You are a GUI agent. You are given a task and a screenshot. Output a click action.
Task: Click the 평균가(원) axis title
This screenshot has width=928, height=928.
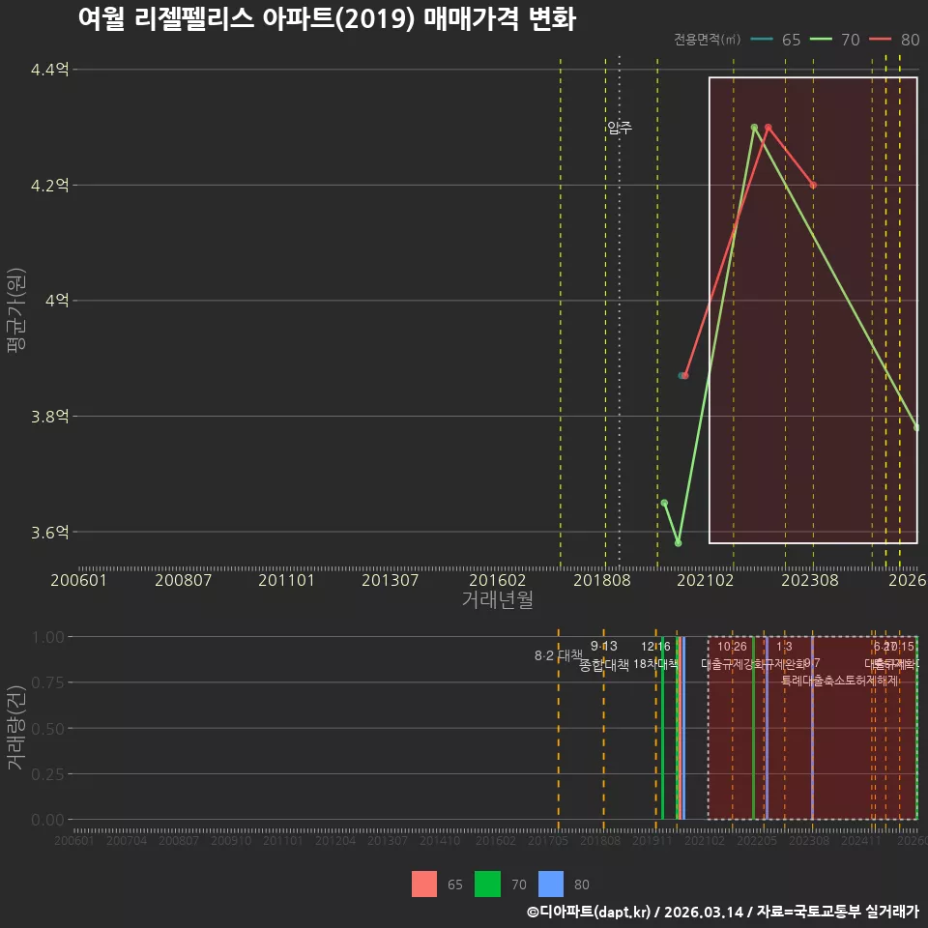click(x=16, y=310)
